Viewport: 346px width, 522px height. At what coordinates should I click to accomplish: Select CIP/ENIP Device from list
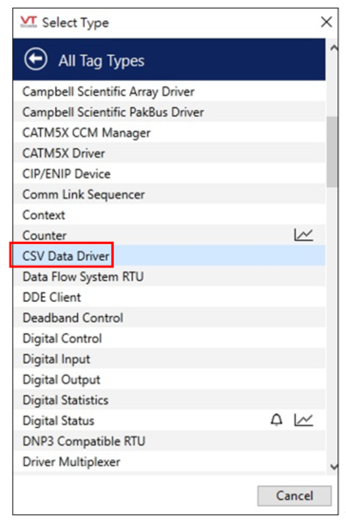click(169, 174)
